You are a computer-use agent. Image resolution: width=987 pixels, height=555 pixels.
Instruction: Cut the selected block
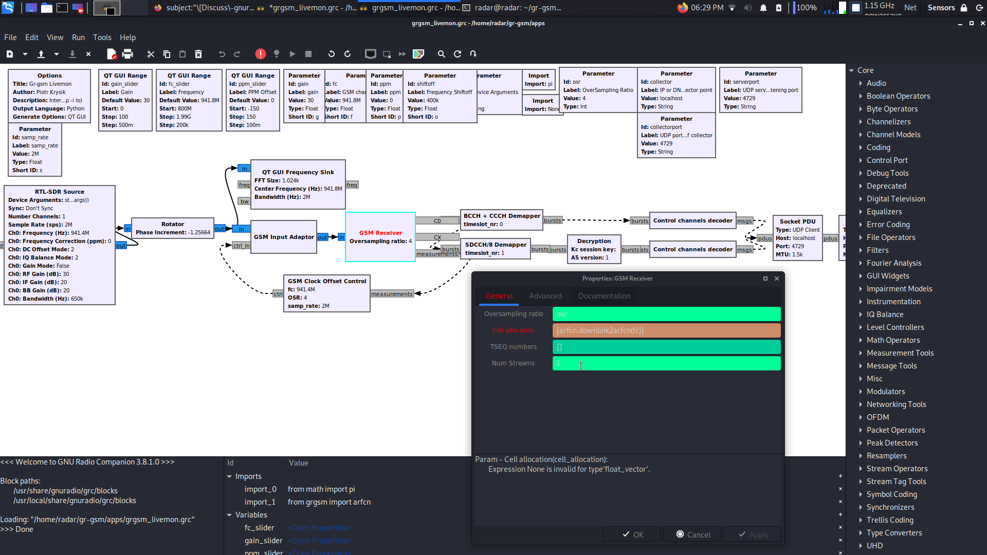click(151, 54)
